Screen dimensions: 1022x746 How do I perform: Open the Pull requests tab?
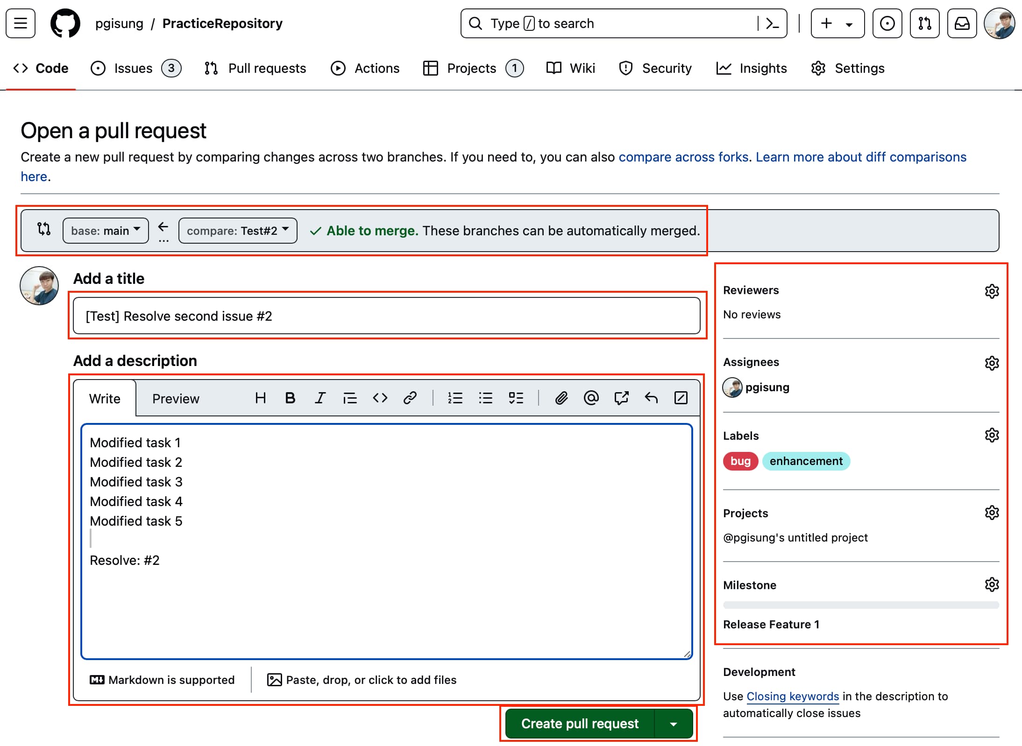click(x=255, y=68)
